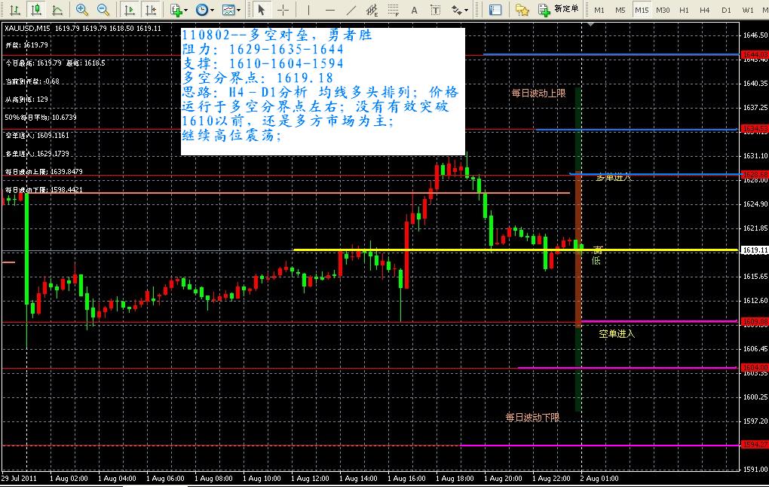The image size is (769, 487).
Task: Expand the periodicity dropdown arrow
Action: 212,10
